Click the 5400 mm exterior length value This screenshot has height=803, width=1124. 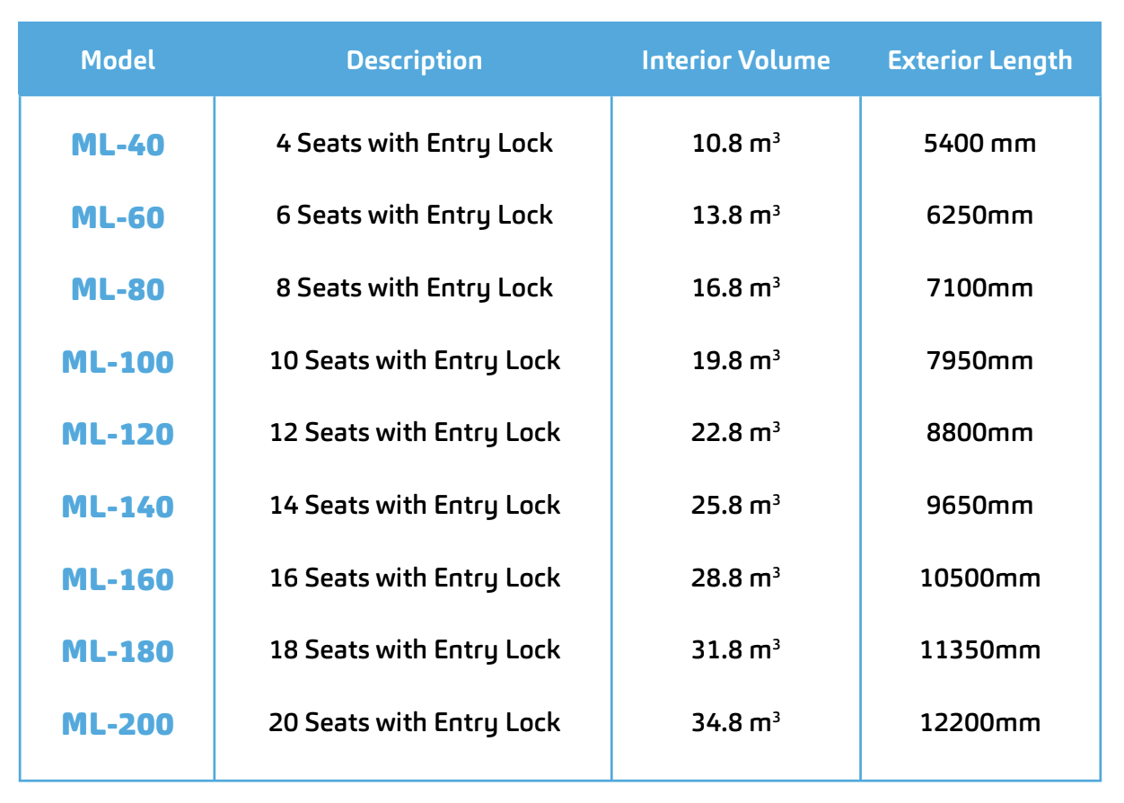click(x=979, y=143)
